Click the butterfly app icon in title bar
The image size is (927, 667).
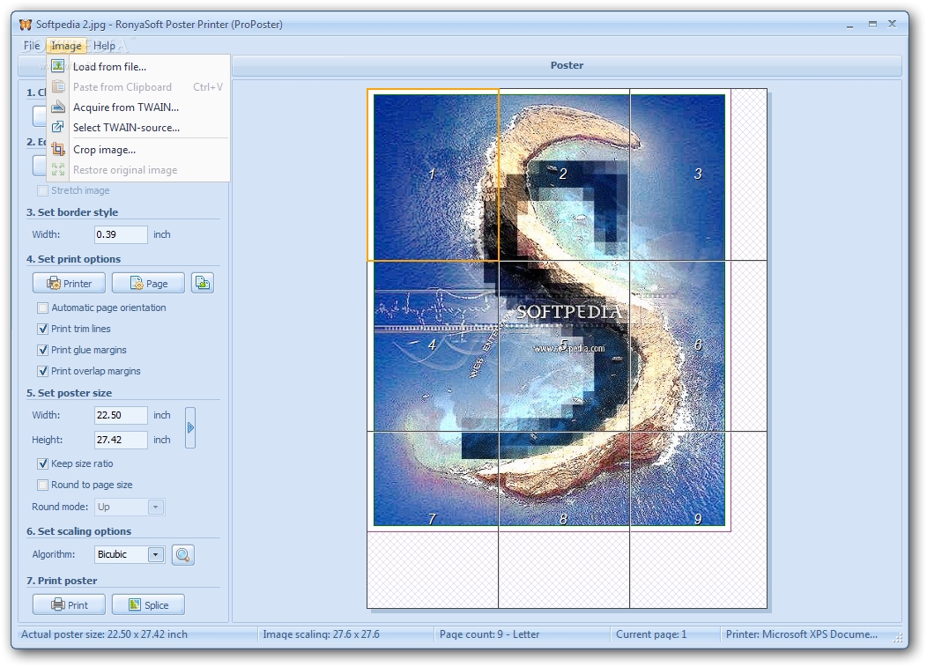coord(26,25)
